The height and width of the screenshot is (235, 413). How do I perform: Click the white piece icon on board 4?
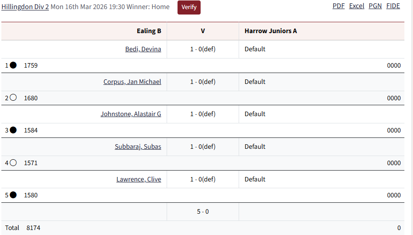[x=13, y=163]
